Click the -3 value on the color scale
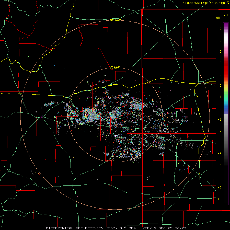 (220, 142)
